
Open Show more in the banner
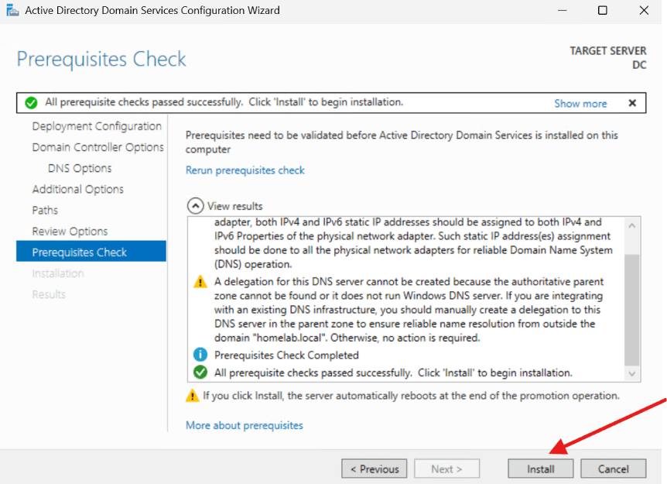(580, 102)
